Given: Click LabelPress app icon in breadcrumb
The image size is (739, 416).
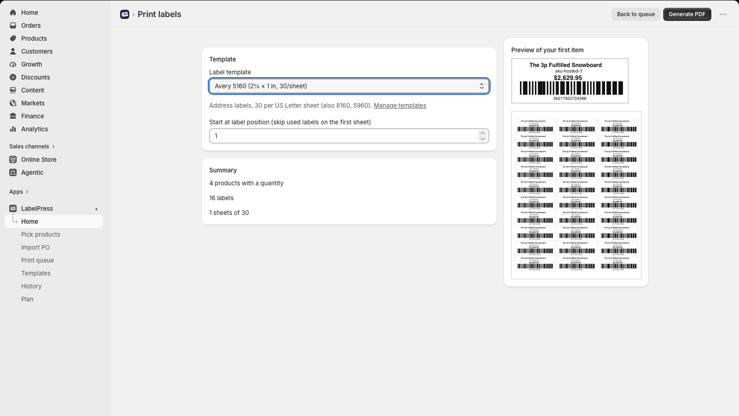Looking at the screenshot, I should (125, 14).
